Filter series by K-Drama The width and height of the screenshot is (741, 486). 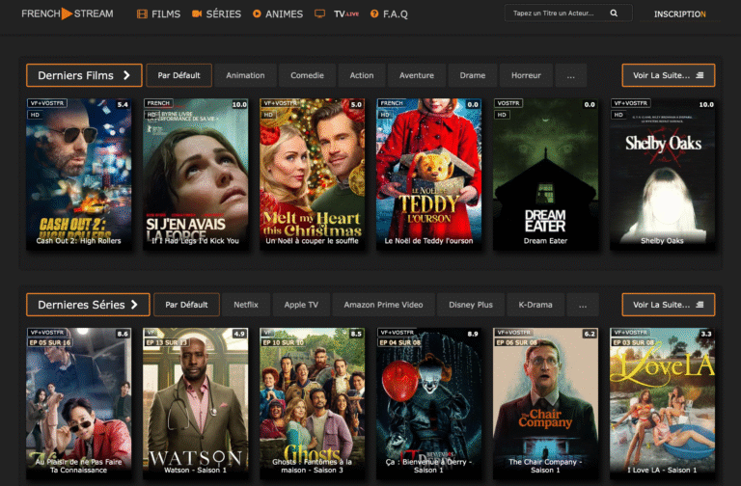[x=535, y=305]
